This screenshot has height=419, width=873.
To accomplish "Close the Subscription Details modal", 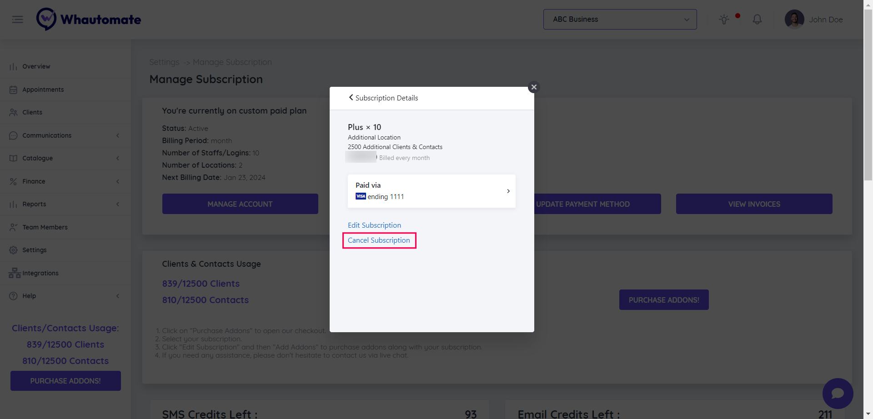I will point(534,87).
